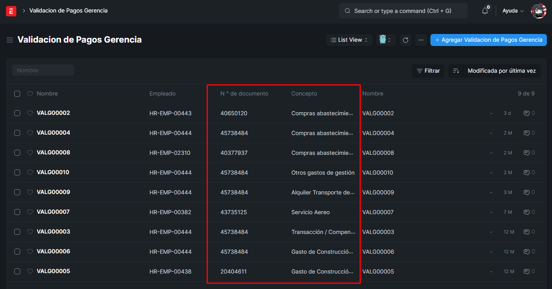This screenshot has width=552, height=289.
Task: Expand the Ayuda help menu
Action: pos(513,11)
